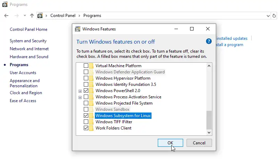Click the refresh icon beside address bar
Image resolution: width=278 pixels, height=161 pixels.
pos(274,16)
